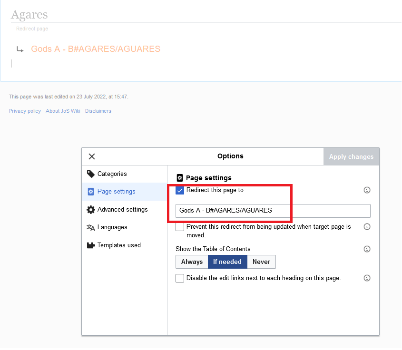Select Always for Table of Contents

192,262
